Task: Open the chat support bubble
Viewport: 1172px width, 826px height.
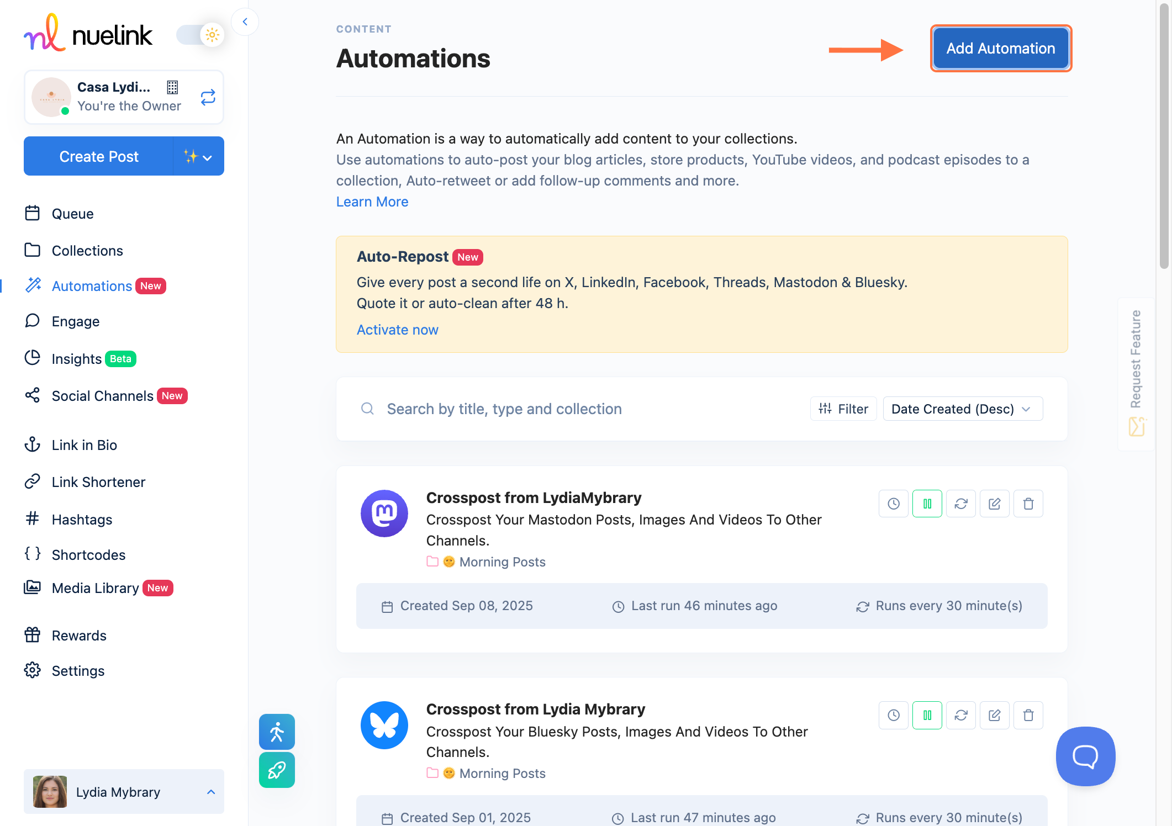Action: (1085, 756)
